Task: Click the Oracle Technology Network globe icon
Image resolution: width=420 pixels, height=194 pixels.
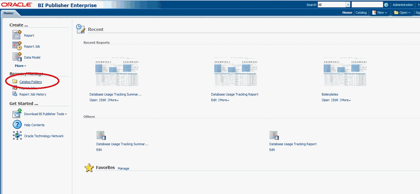Action: click(17, 136)
